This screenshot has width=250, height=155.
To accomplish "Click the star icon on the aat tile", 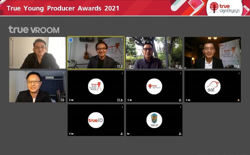I will [238, 100].
